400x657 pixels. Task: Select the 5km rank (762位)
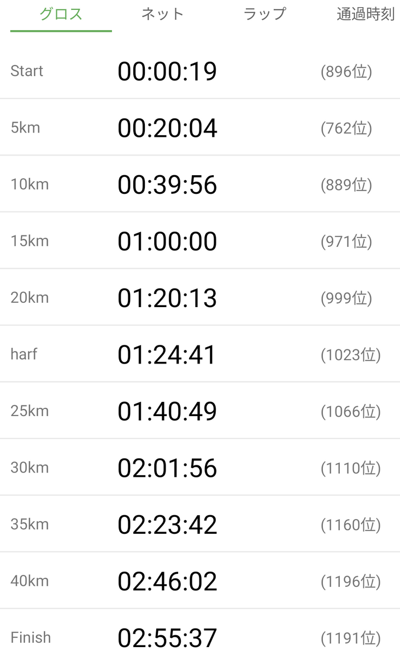click(346, 128)
